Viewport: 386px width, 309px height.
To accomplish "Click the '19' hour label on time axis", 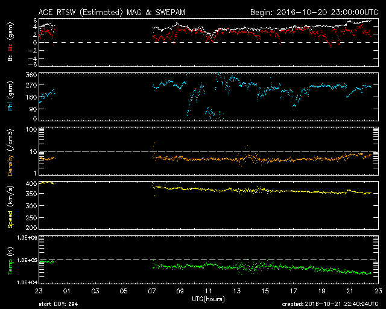I will click(321, 291).
